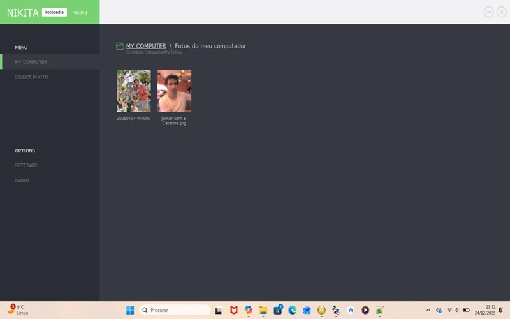Show hidden system tray icons
The width and height of the screenshot is (510, 319).
[428, 310]
